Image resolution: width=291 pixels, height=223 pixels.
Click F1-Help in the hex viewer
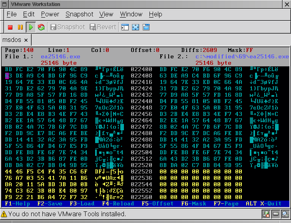(18, 203)
